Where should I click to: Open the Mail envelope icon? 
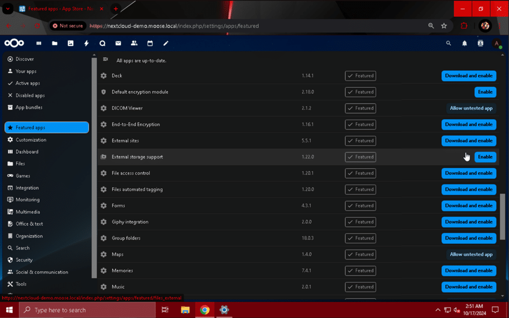click(x=118, y=43)
